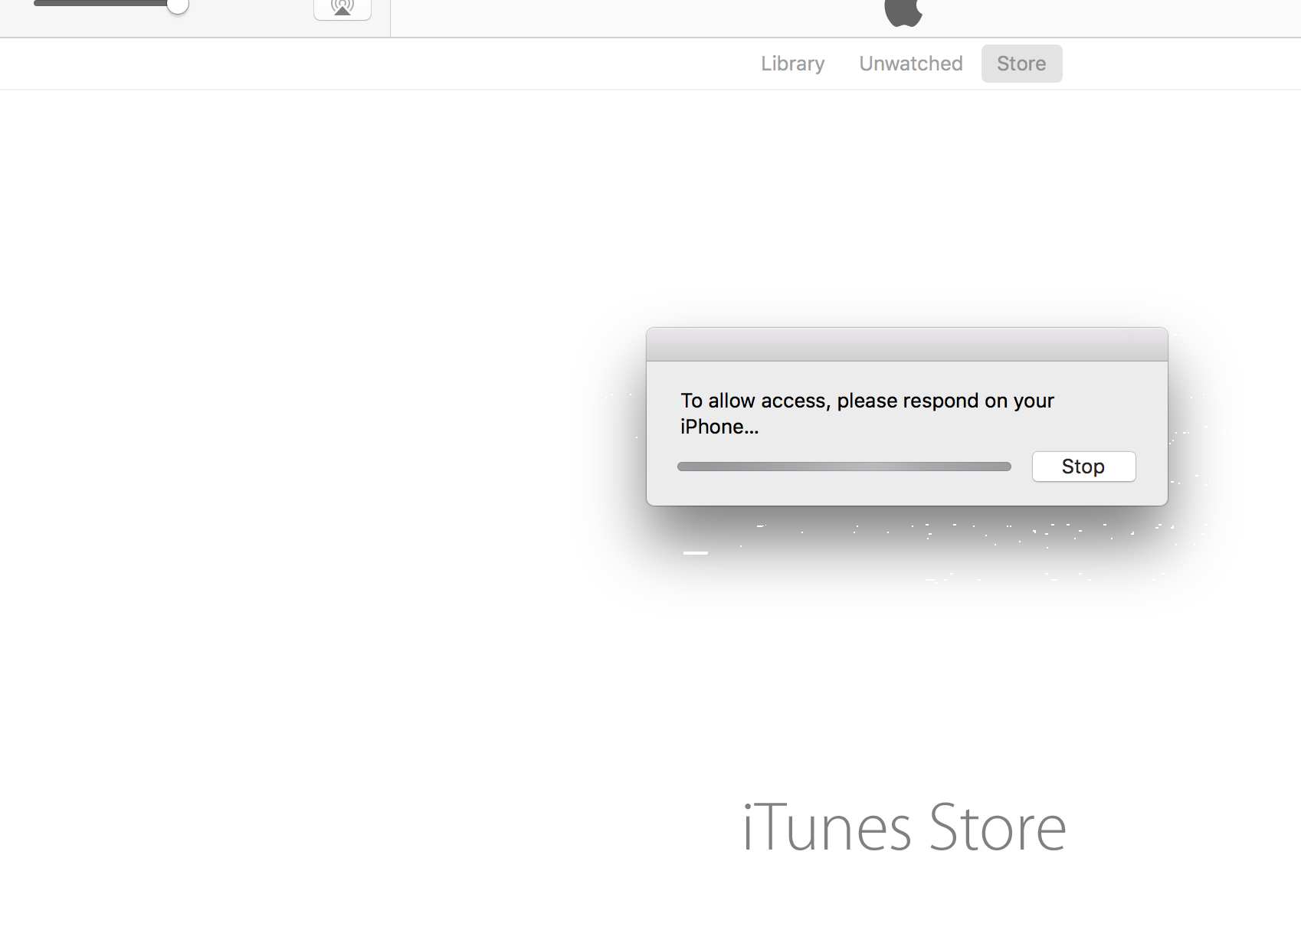
Task: Open the AirPlay output button
Action: pos(342,8)
